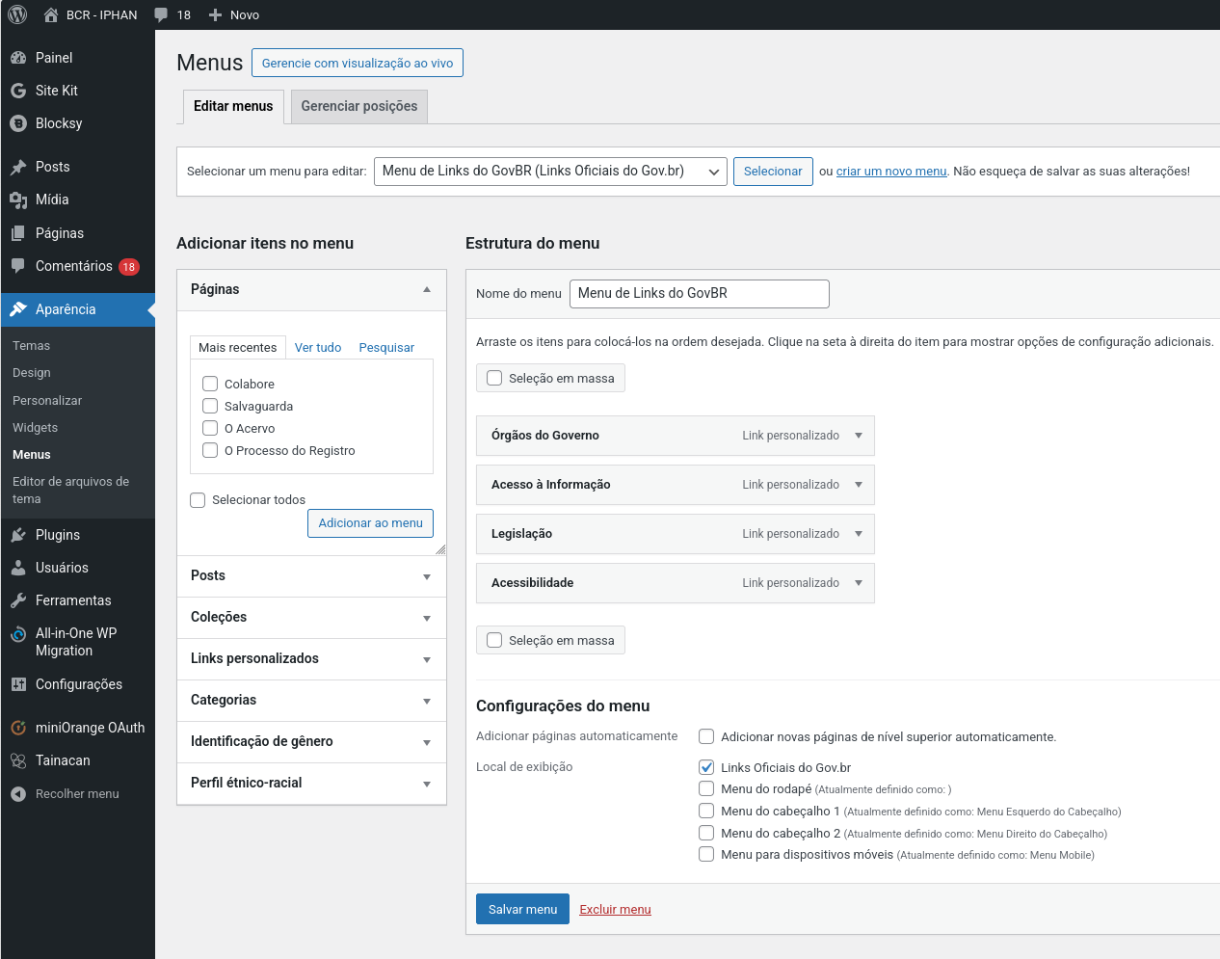Open the Mídia media icon
The width and height of the screenshot is (1220, 959).
(x=18, y=200)
